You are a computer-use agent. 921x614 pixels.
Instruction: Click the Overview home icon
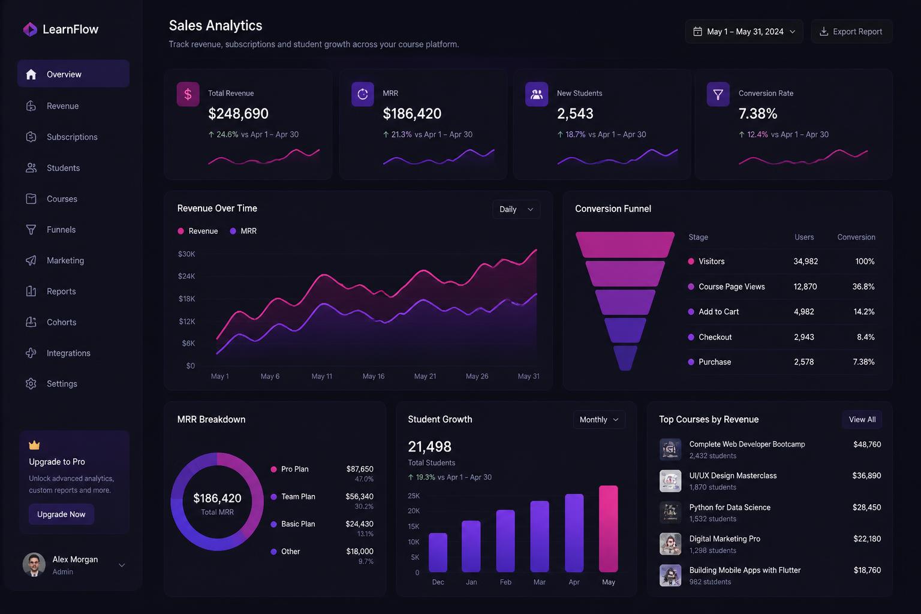(x=31, y=74)
